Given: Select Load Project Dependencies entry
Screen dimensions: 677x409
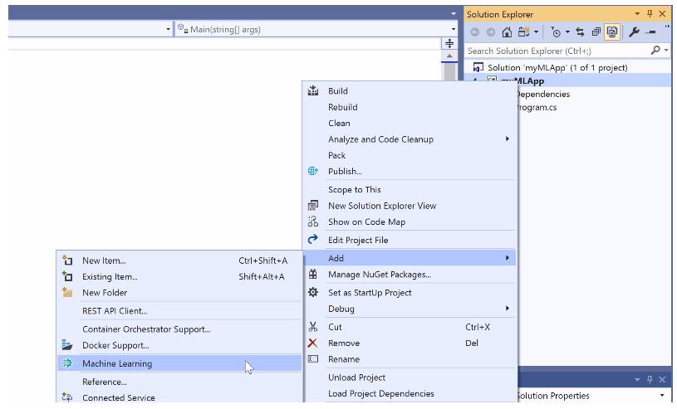Looking at the screenshot, I should [x=410, y=393].
